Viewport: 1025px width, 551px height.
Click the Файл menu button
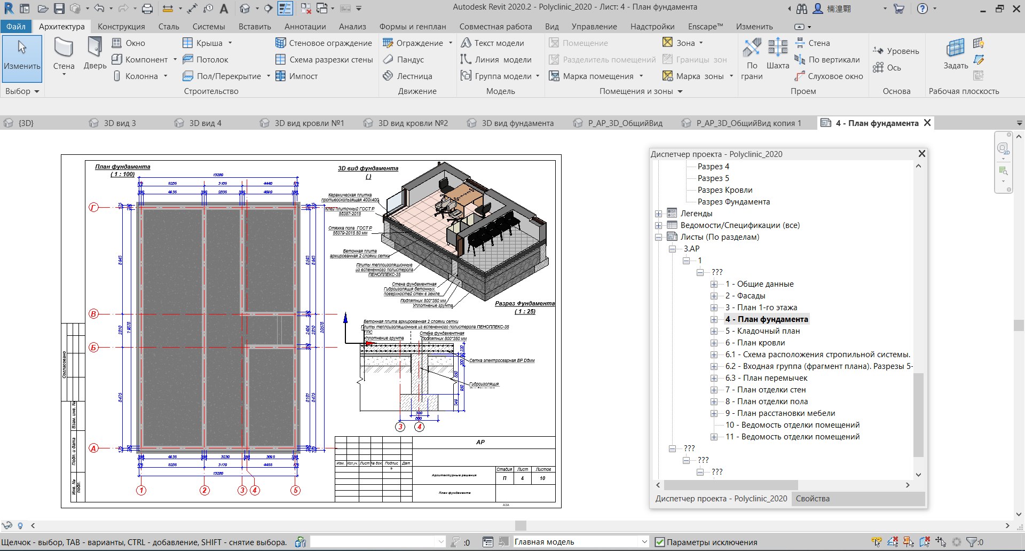click(x=16, y=27)
